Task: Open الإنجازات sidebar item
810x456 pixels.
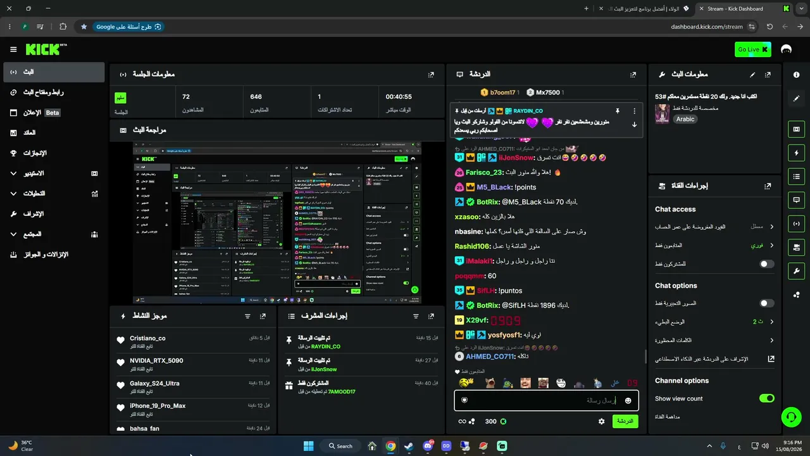Action: (x=54, y=153)
